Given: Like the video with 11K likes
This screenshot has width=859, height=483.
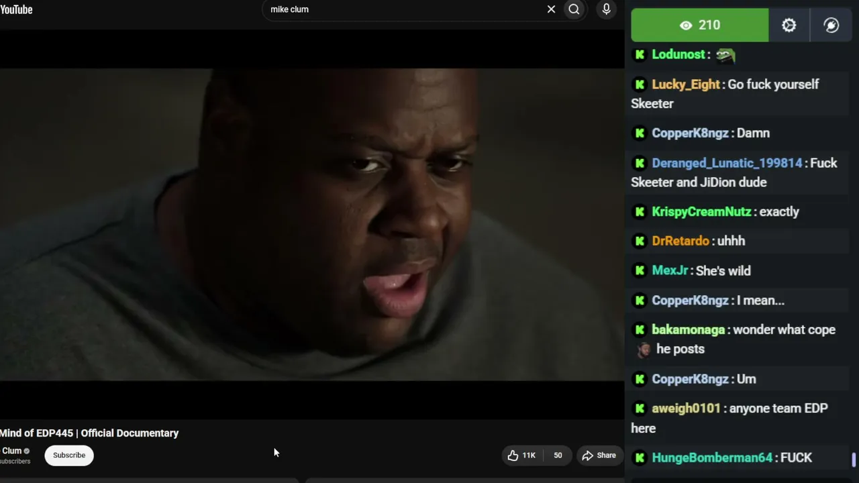Looking at the screenshot, I should tap(521, 455).
